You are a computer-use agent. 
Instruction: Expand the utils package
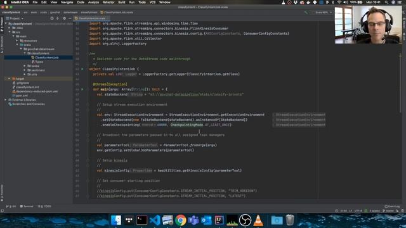(x=25, y=75)
